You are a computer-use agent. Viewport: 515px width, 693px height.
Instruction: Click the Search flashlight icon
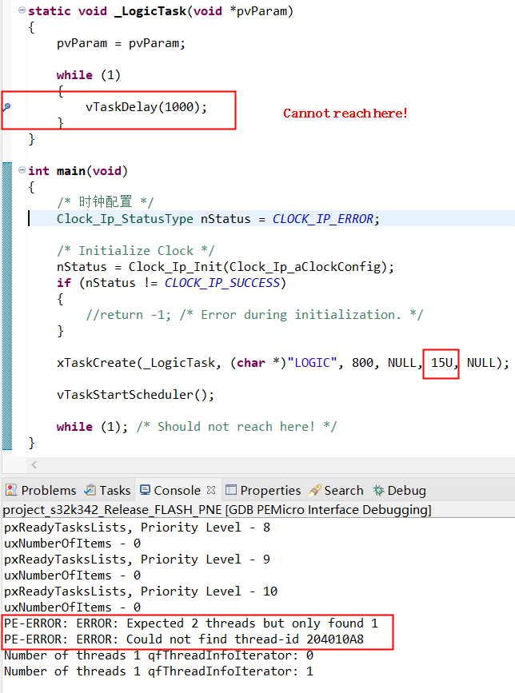pyautogui.click(x=315, y=490)
